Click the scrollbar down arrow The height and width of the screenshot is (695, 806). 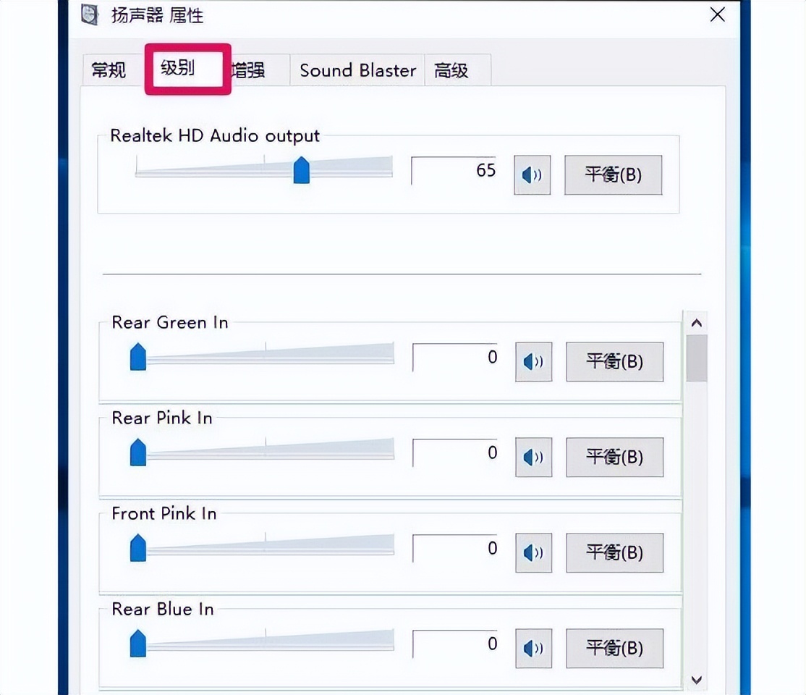click(x=696, y=680)
